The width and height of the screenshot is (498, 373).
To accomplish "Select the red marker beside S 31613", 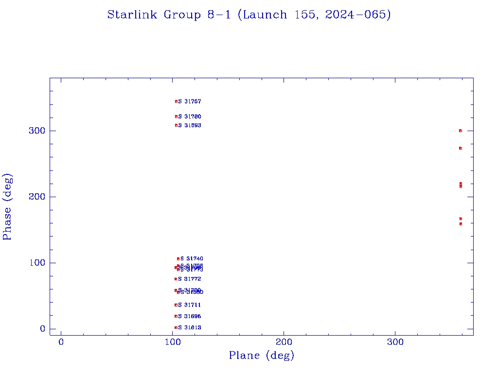I will (x=176, y=328).
